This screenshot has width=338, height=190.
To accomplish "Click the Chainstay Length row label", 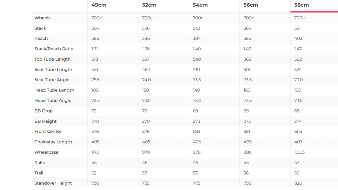I will (x=53, y=142).
